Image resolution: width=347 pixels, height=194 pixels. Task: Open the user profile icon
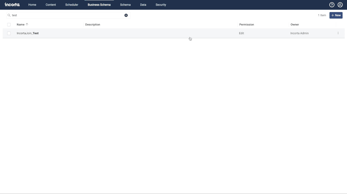click(340, 5)
